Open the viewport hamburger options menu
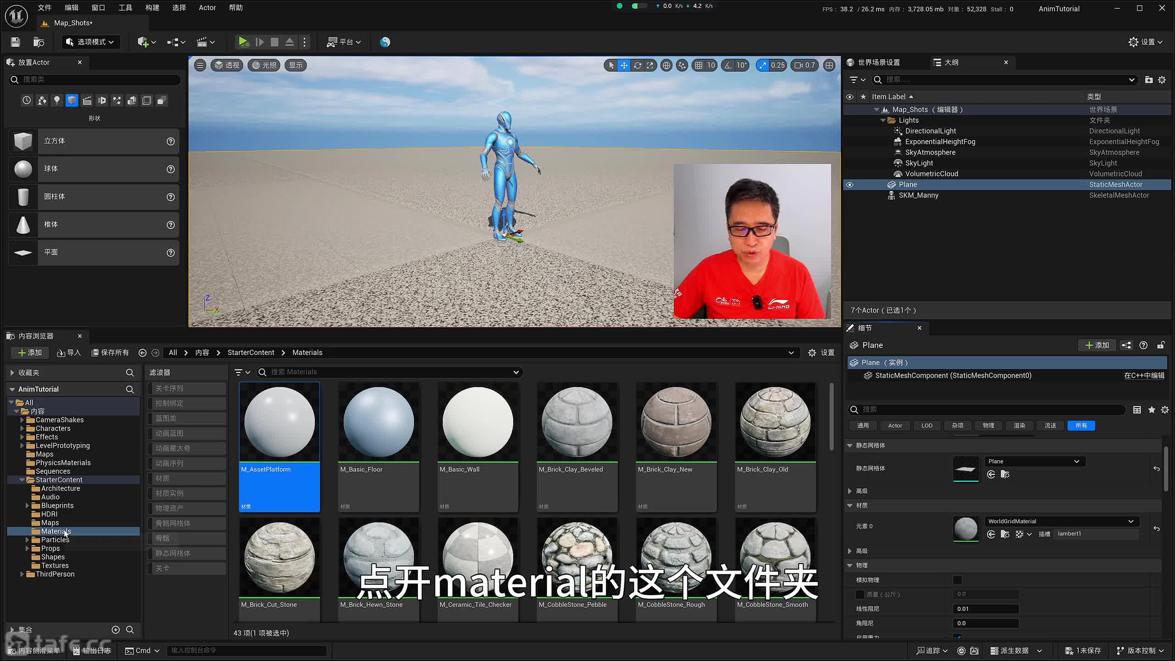Screen dimensions: 1175x661 tap(200, 65)
